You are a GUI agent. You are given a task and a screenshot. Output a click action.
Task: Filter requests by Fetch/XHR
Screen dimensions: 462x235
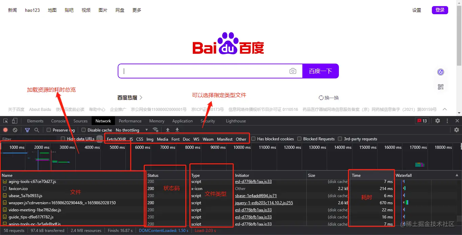click(x=116, y=139)
